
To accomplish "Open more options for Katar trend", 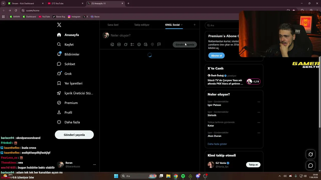I will point(259,122).
